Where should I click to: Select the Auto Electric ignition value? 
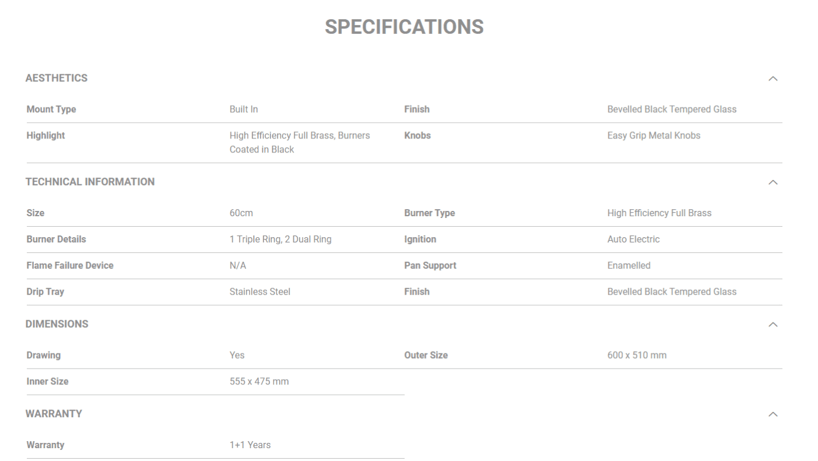coord(633,240)
